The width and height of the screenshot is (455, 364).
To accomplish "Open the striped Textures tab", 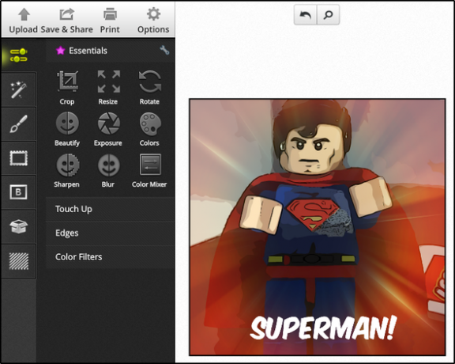I will [19, 261].
